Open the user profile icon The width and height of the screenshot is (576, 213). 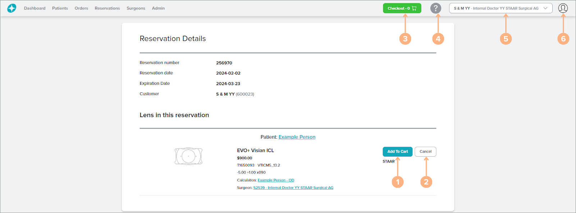click(563, 8)
